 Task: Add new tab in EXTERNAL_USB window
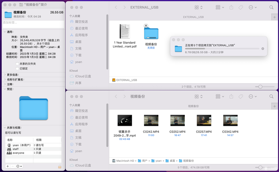pyautogui.click(x=274, y=17)
